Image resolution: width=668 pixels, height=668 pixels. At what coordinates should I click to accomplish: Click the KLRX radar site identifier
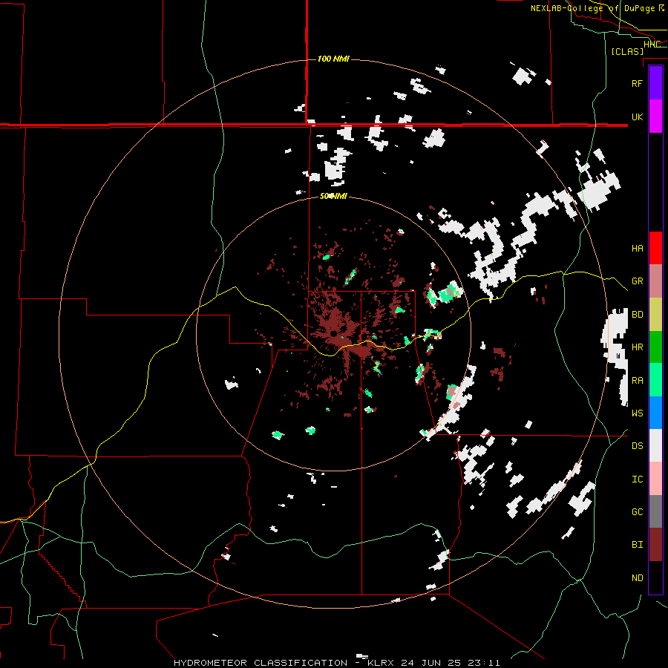382,663
